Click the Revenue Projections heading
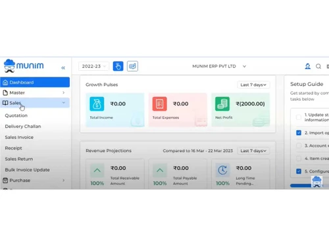The height and width of the screenshot is (246, 329). click(109, 151)
